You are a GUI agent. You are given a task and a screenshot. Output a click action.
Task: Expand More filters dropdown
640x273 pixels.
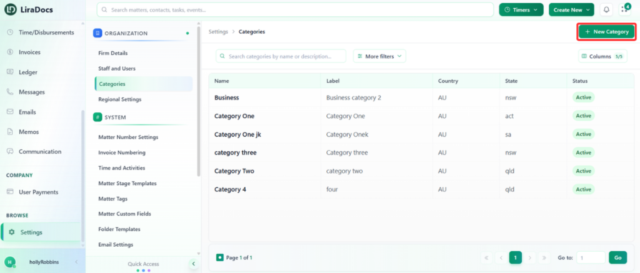coord(379,56)
